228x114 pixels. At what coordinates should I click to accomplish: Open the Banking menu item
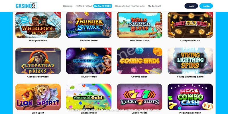(x=68, y=6)
